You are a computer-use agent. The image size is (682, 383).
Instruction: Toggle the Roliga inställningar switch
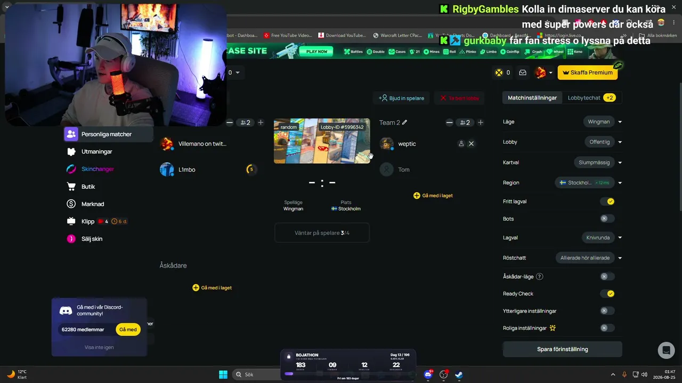pos(607,328)
